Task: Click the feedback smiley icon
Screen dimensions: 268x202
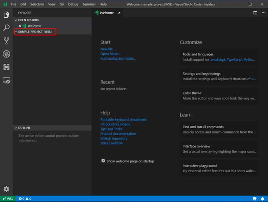Action: tap(255, 199)
